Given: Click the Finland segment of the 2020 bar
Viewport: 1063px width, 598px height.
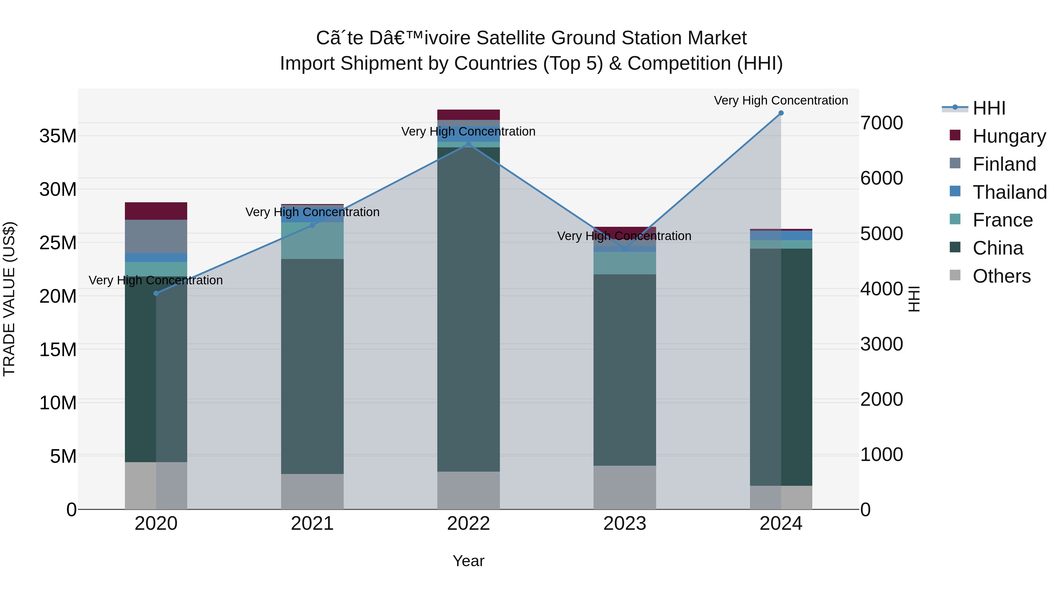Looking at the screenshot, I should pyautogui.click(x=156, y=236).
